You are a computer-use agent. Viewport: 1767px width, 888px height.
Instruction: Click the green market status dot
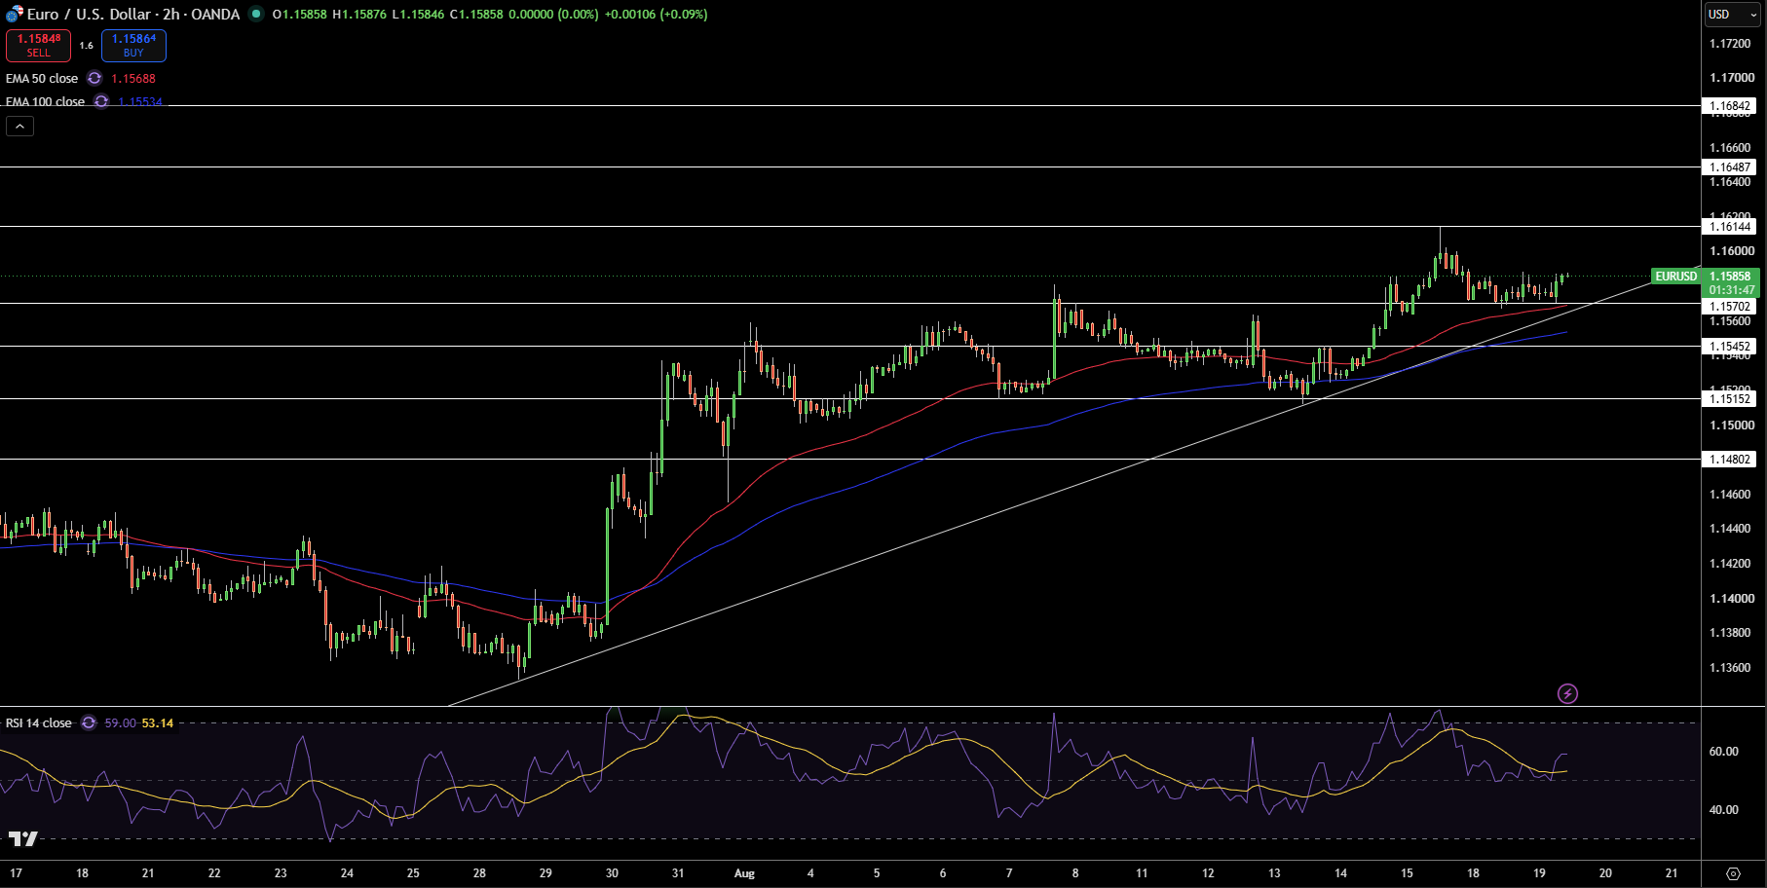click(x=256, y=14)
